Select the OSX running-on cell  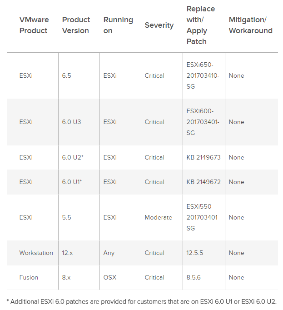(x=109, y=277)
